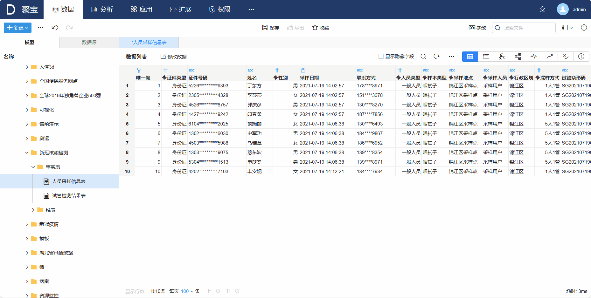Expand the 售前演示 folder
Screen dimensions: 591x298
click(x=27, y=124)
